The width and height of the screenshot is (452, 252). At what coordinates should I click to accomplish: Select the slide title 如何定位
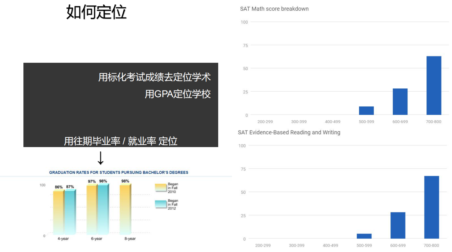point(96,12)
